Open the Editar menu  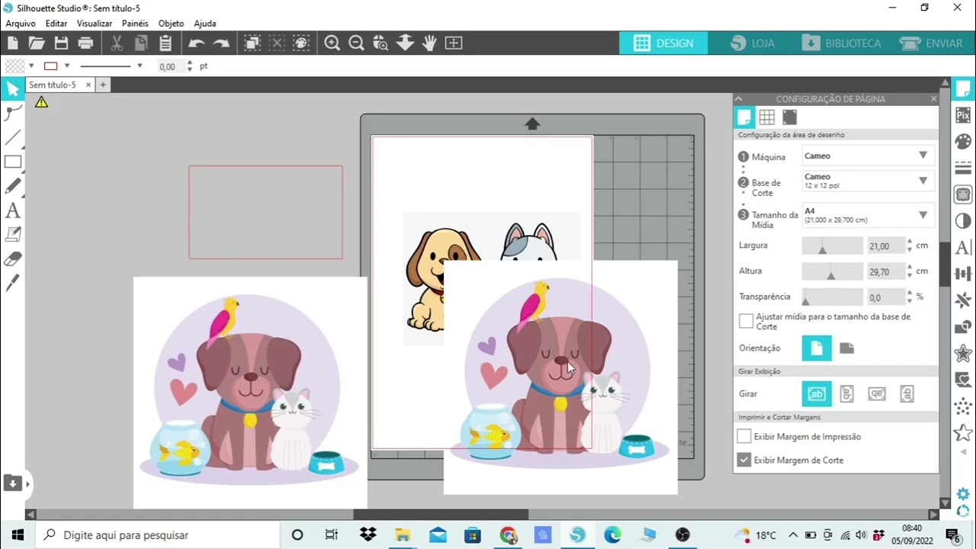(56, 24)
